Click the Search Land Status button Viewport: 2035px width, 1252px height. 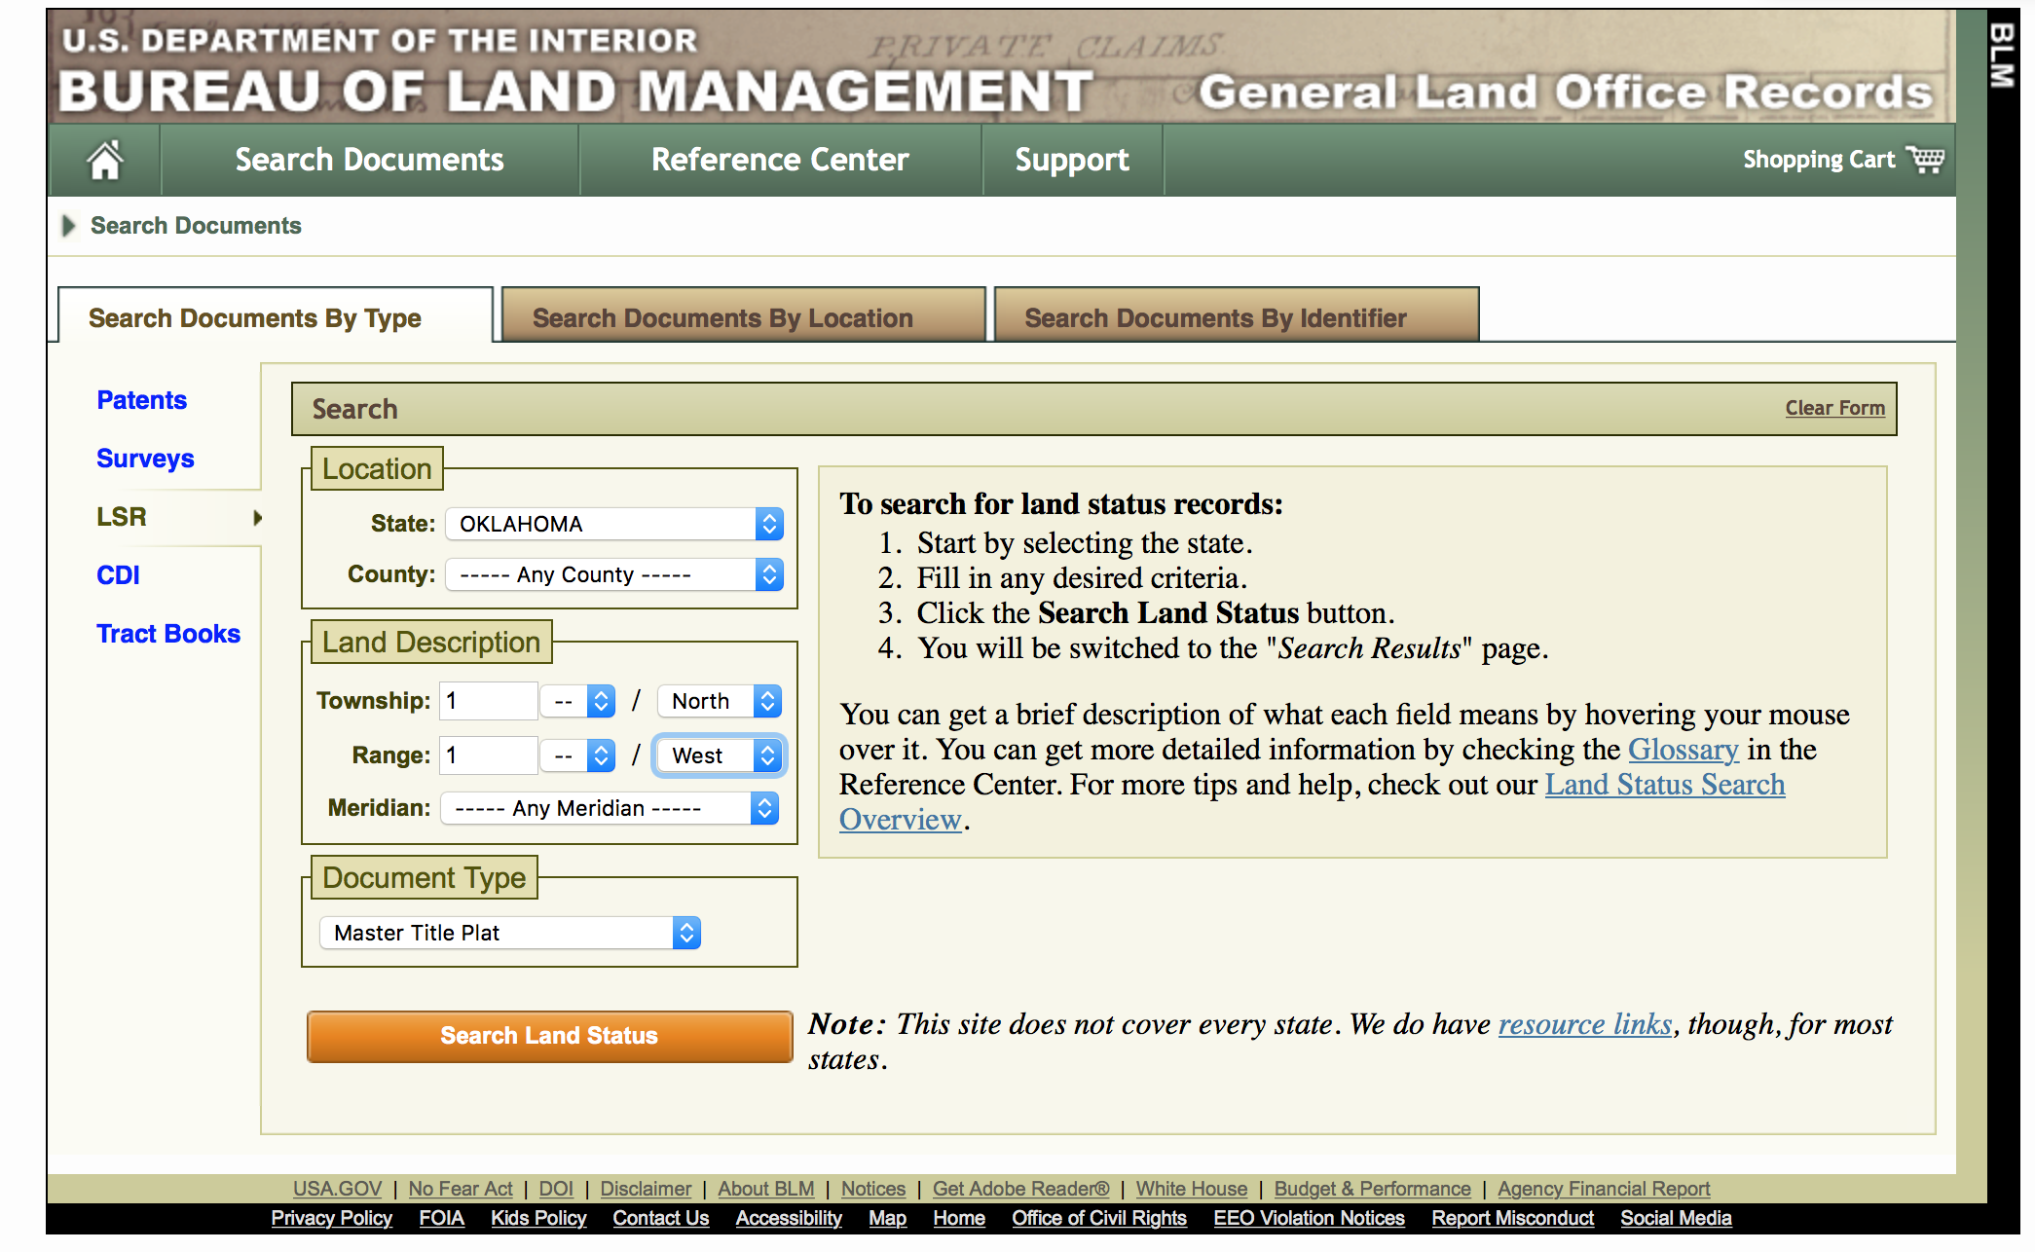pyautogui.click(x=549, y=1036)
